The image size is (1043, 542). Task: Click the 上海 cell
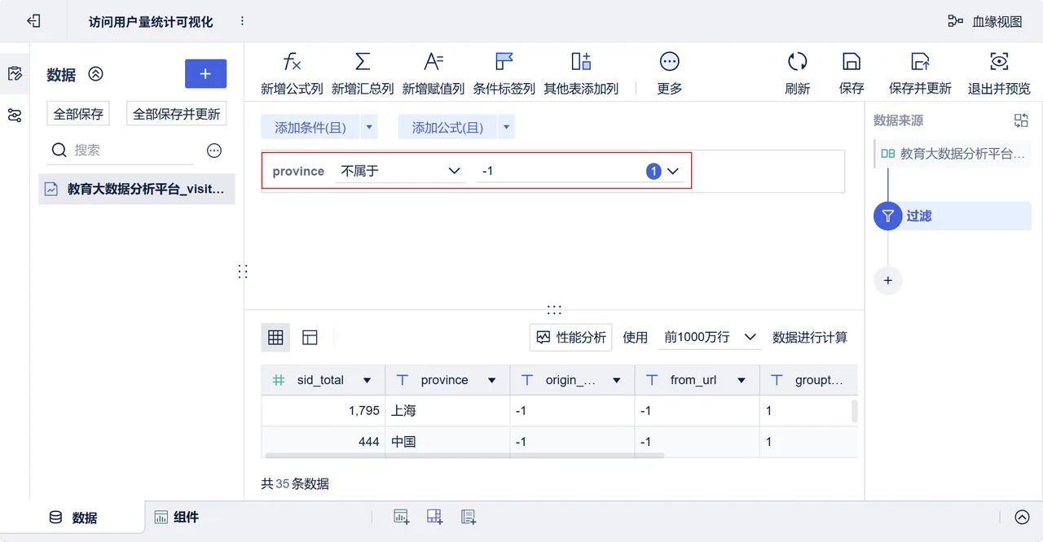click(x=447, y=411)
